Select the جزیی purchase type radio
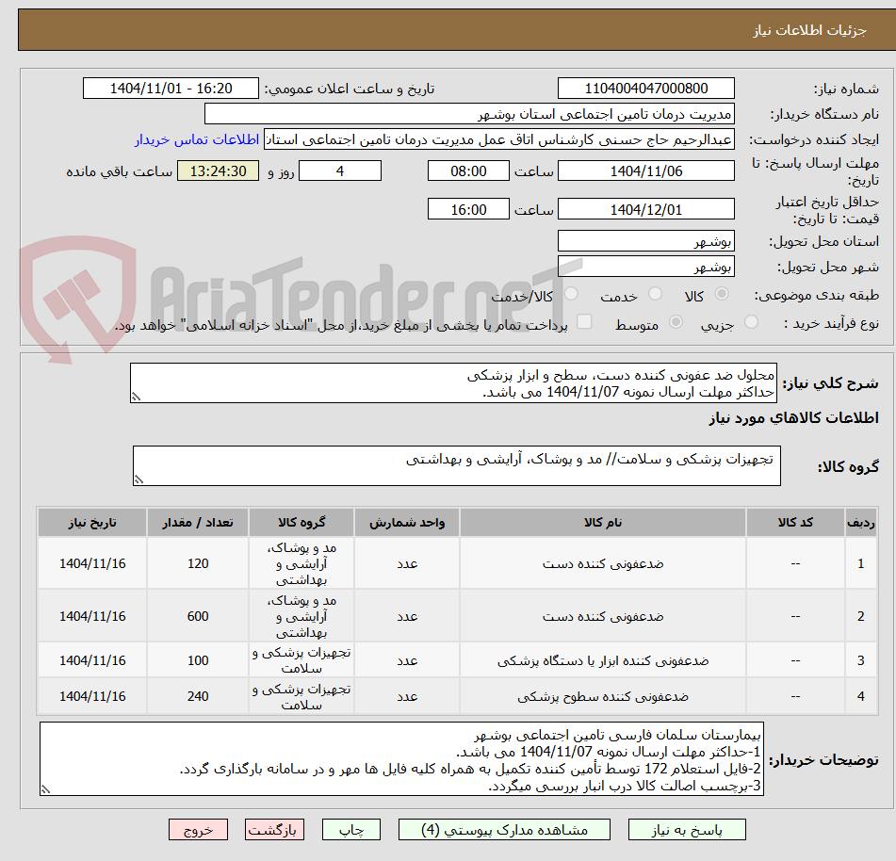 pyautogui.click(x=752, y=322)
